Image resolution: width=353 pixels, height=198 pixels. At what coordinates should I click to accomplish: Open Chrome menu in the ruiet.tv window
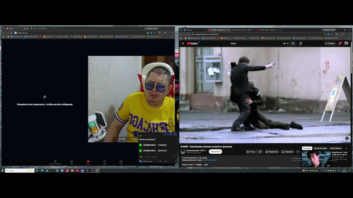point(172,33)
